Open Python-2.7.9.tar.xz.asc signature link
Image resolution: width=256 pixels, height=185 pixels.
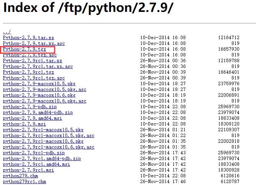[34, 43]
